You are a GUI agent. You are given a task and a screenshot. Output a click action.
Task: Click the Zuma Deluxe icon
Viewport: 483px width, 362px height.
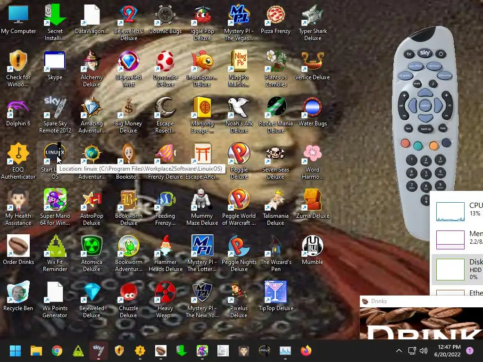[x=312, y=205]
